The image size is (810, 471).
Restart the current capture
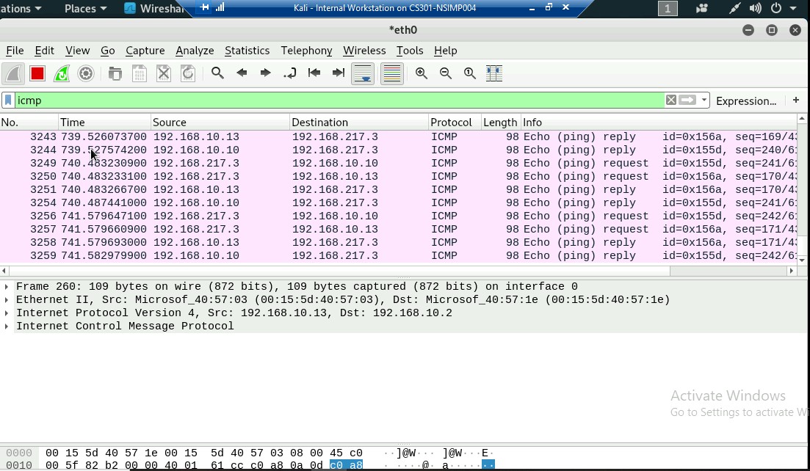(x=62, y=73)
